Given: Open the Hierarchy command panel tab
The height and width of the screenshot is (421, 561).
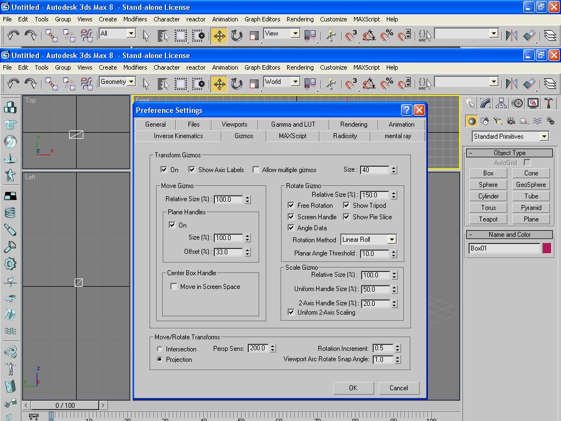Looking at the screenshot, I should click(x=501, y=103).
